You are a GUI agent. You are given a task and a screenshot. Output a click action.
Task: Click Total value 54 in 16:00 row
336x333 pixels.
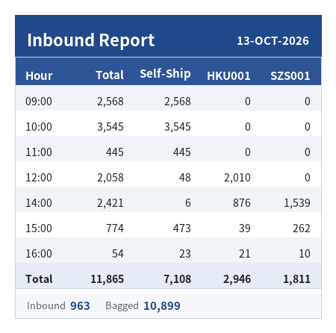[118, 254]
